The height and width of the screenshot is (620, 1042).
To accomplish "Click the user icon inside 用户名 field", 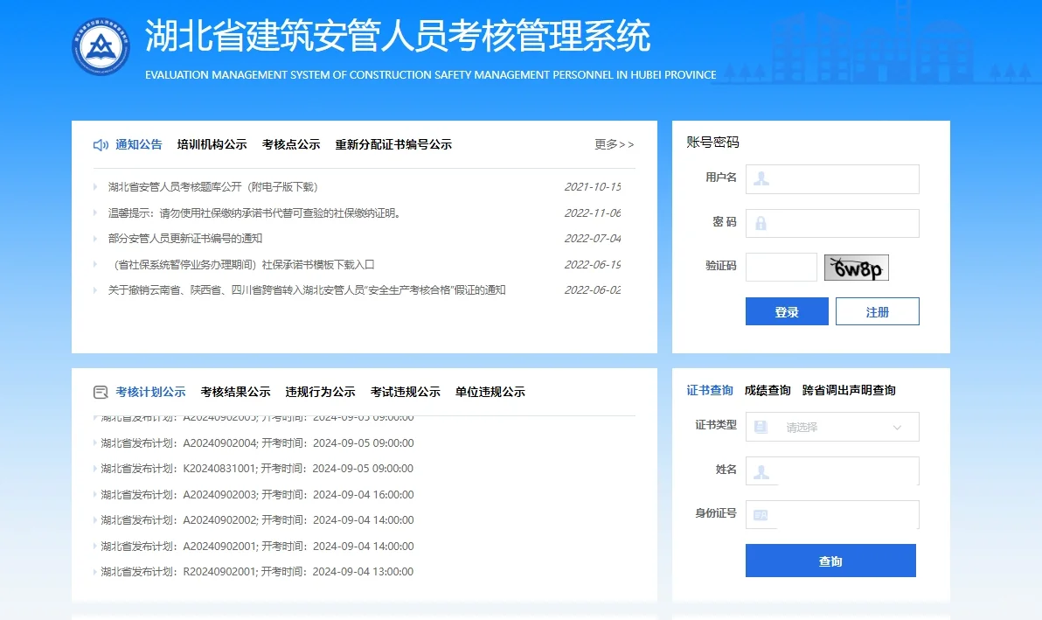I will point(761,179).
